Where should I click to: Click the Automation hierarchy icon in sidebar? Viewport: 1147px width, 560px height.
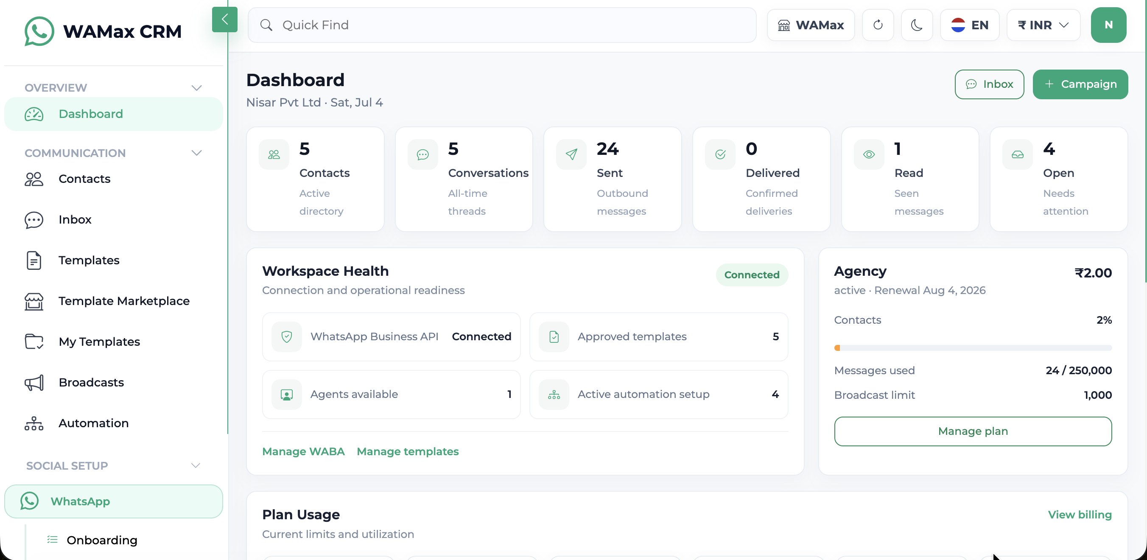pyautogui.click(x=34, y=423)
